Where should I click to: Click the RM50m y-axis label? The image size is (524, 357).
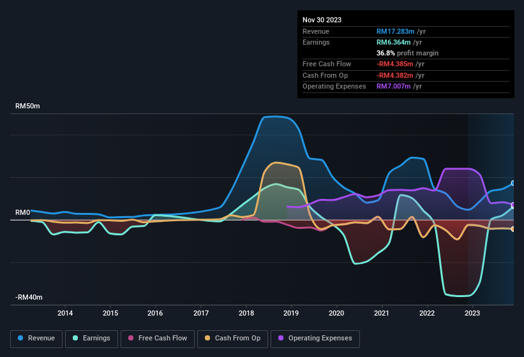(27, 106)
